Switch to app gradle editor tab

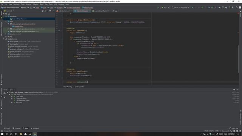(115, 11)
